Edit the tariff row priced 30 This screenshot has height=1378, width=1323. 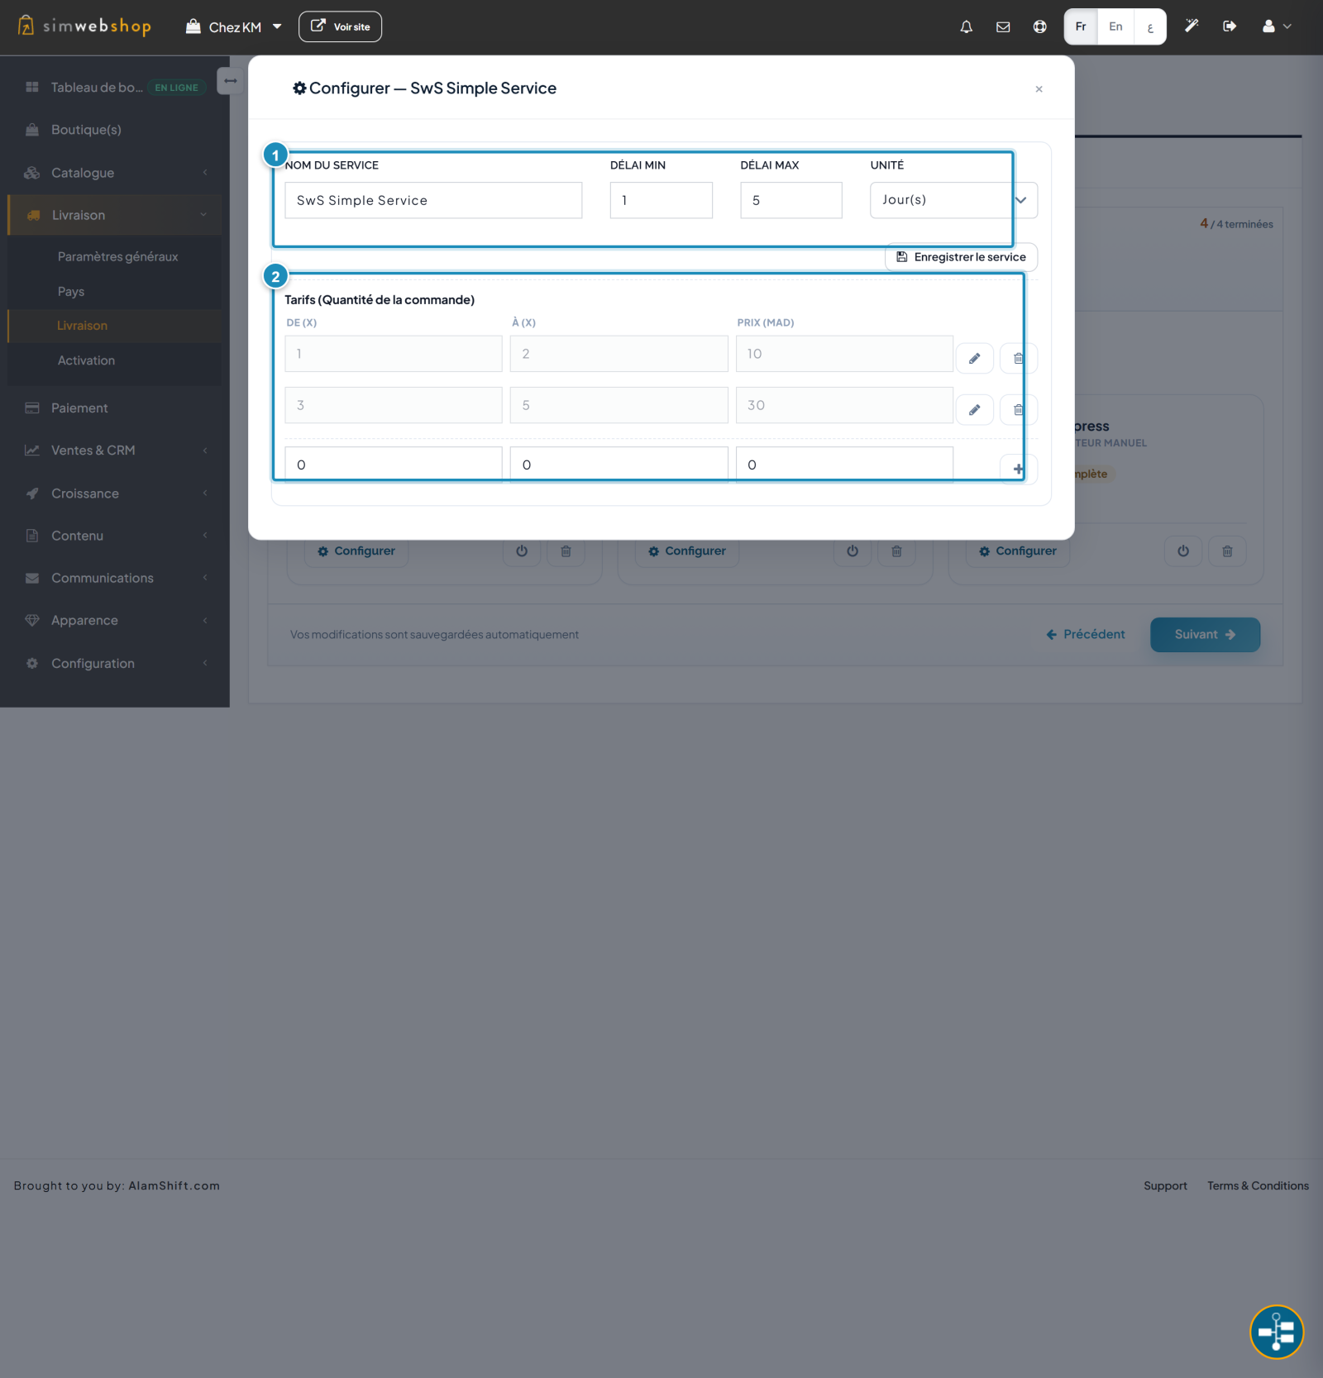(x=975, y=409)
